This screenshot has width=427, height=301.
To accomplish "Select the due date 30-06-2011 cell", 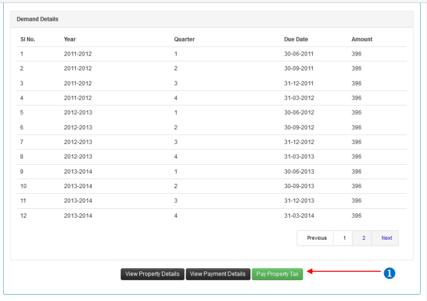I will coord(299,54).
